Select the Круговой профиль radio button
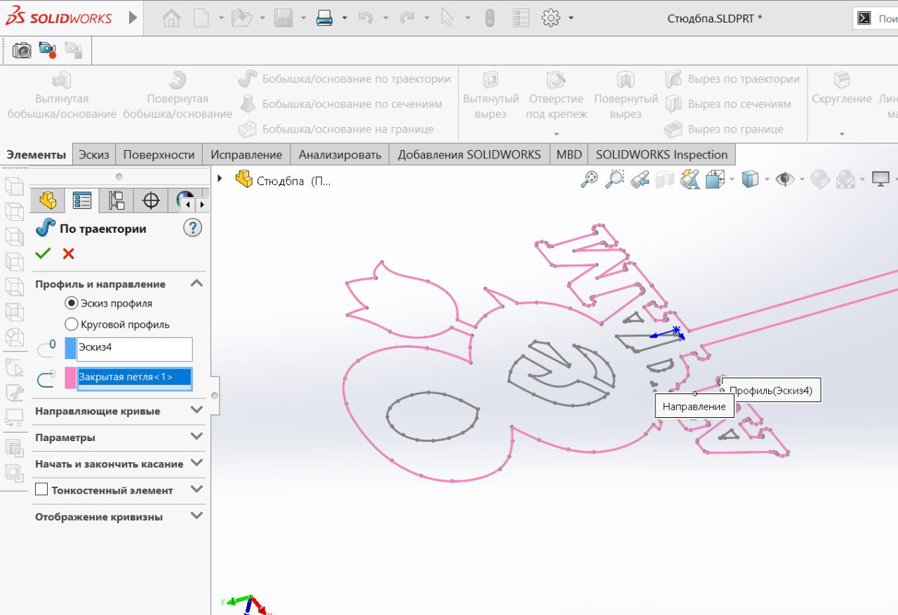 coord(71,325)
